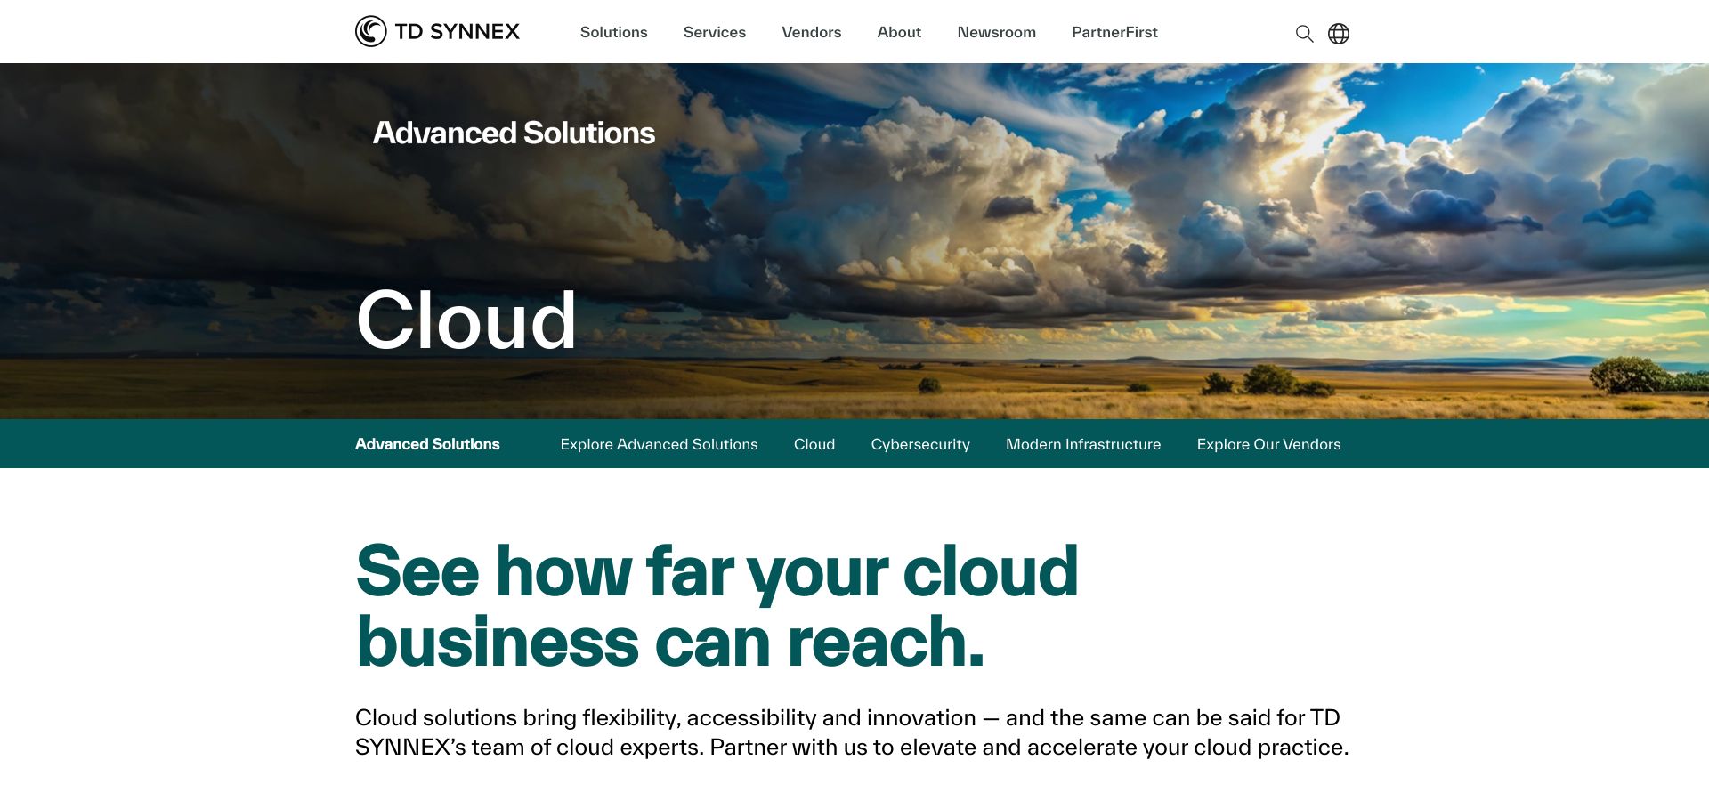Select the Cloud link in teal sub-navigation
Image resolution: width=1709 pixels, height=801 pixels.
click(x=814, y=444)
